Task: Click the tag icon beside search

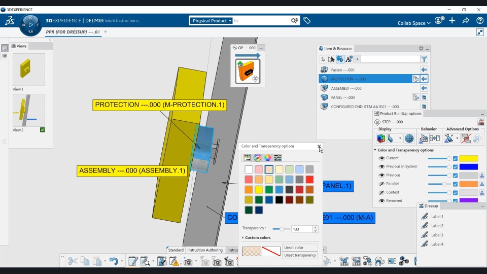Action: pyautogui.click(x=307, y=20)
